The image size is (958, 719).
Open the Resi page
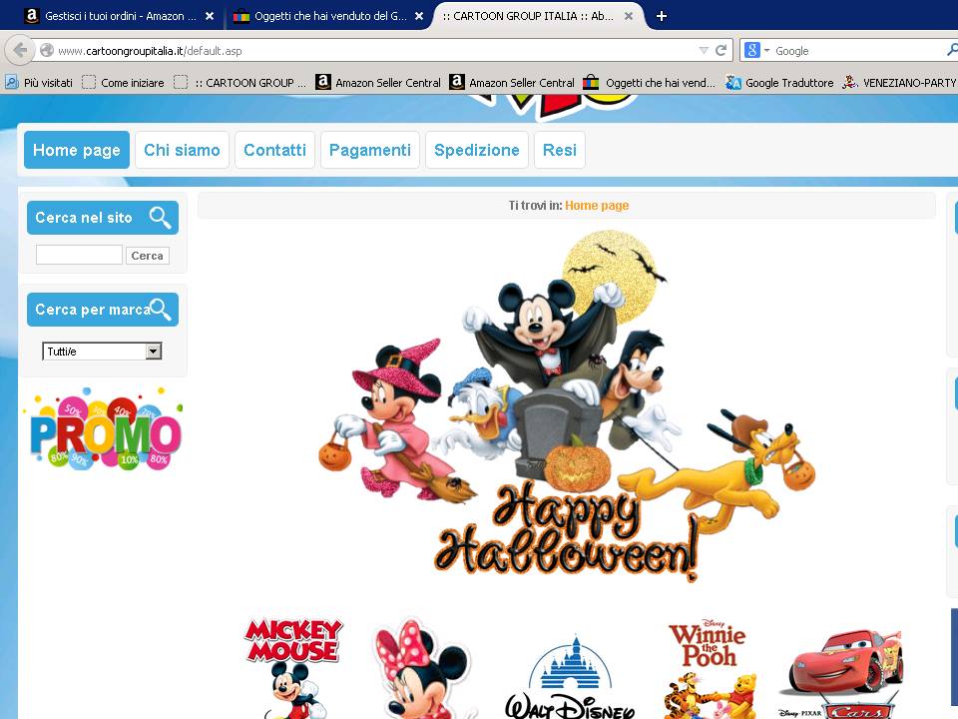(x=559, y=150)
